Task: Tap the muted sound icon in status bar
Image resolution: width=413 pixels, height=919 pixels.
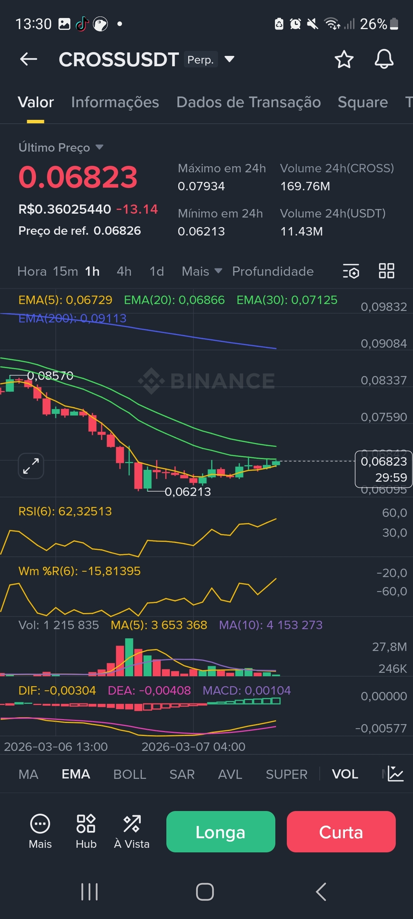Action: click(312, 24)
